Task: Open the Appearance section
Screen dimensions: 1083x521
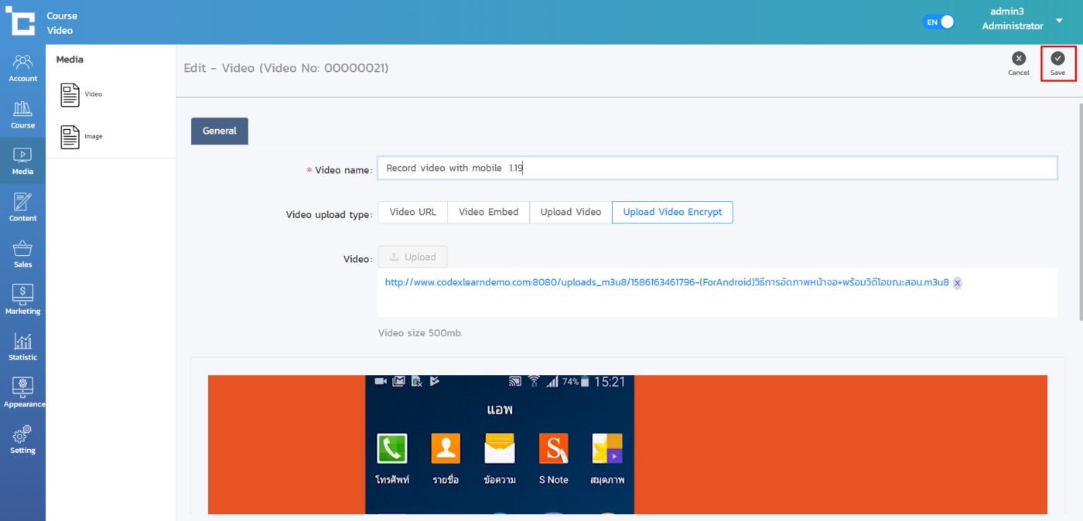Action: point(22,393)
